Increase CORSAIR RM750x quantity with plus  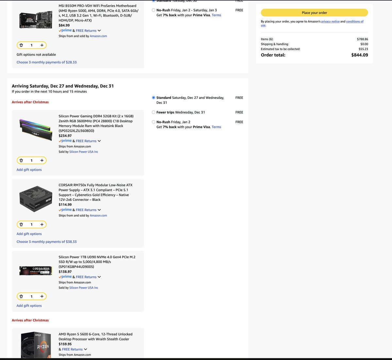point(42,225)
